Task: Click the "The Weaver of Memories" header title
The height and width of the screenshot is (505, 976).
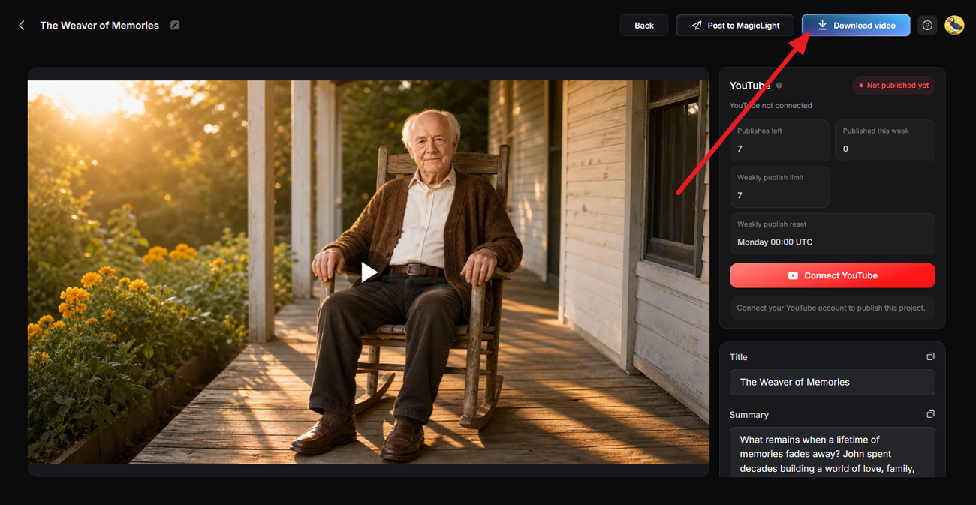Action: click(x=100, y=26)
